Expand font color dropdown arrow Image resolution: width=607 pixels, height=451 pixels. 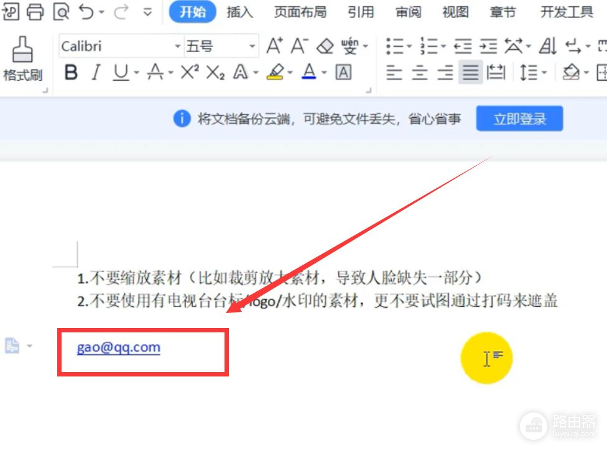coord(324,72)
